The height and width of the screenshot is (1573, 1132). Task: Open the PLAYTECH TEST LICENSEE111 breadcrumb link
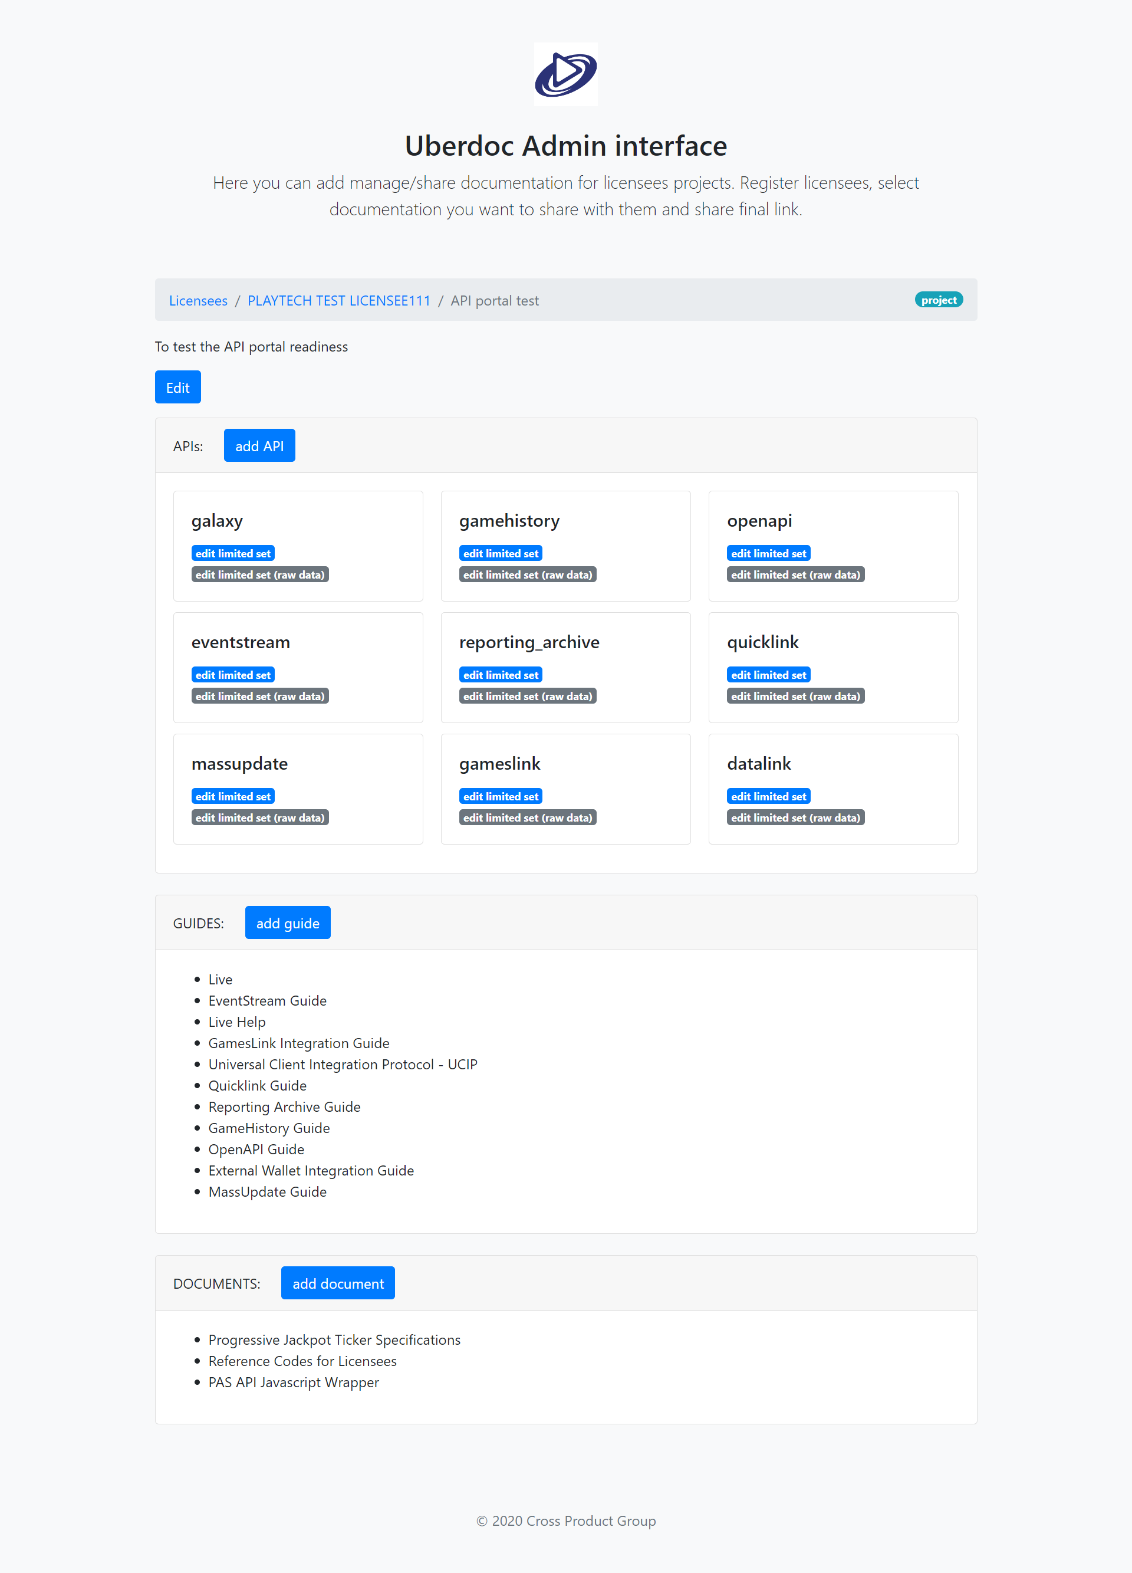click(x=339, y=300)
